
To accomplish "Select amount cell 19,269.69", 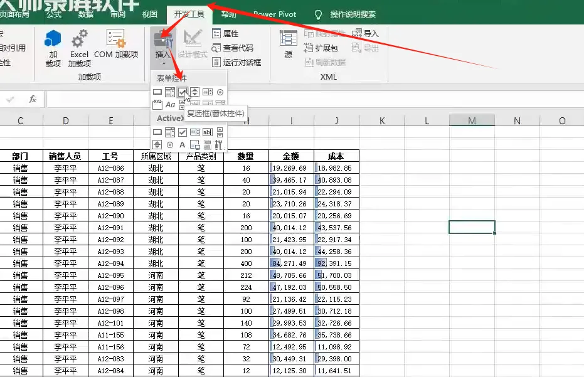I will (x=291, y=168).
